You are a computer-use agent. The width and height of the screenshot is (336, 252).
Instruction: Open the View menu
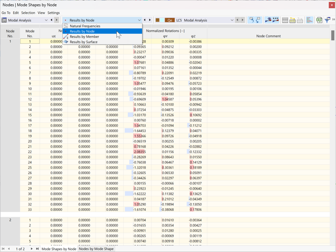pyautogui.click(x=41, y=13)
